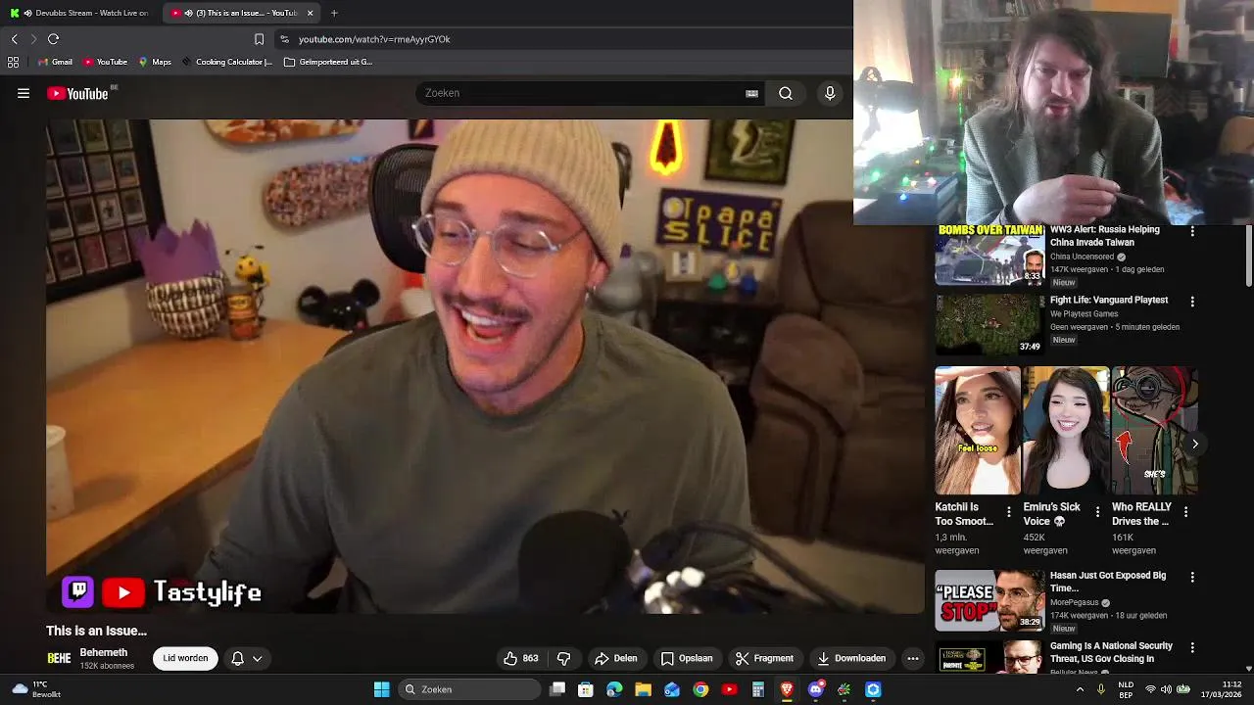Bookmark this page with bookmark icon
This screenshot has width=1254, height=705.
(259, 39)
